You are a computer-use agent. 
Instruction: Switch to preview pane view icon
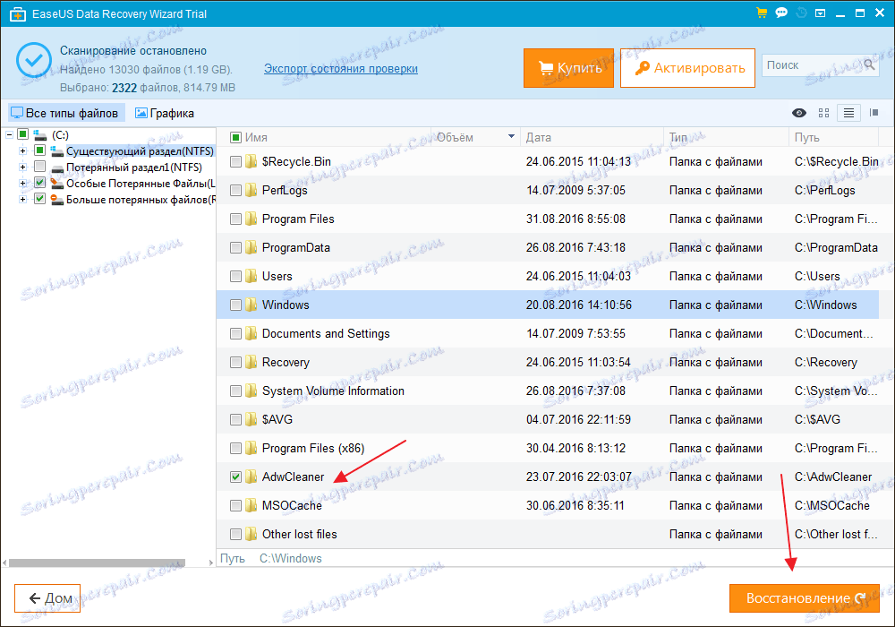pyautogui.click(x=874, y=113)
